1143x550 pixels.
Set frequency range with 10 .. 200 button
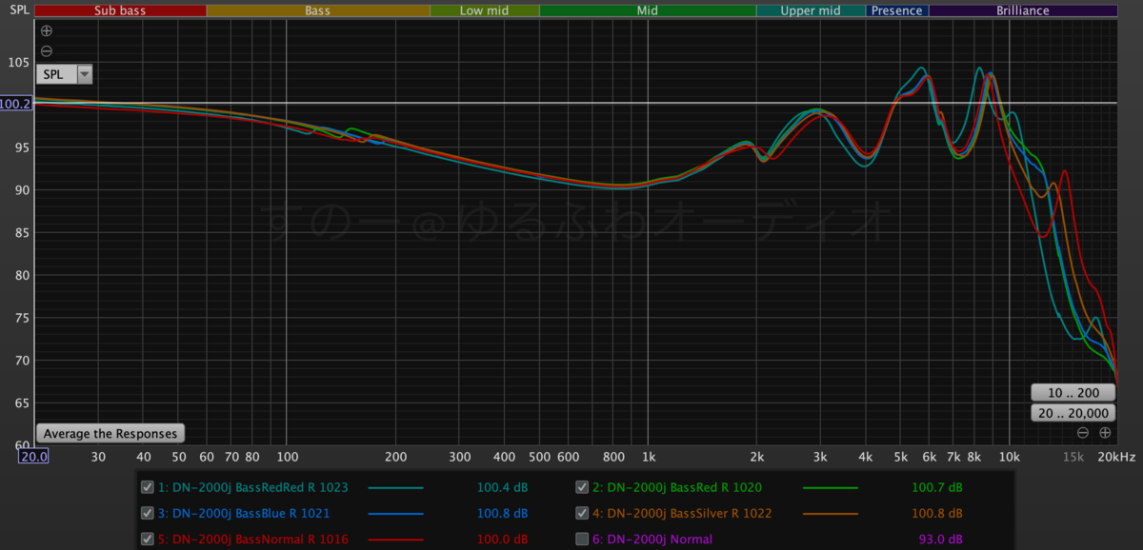1073,393
